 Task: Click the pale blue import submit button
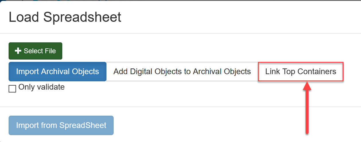tap(61, 125)
